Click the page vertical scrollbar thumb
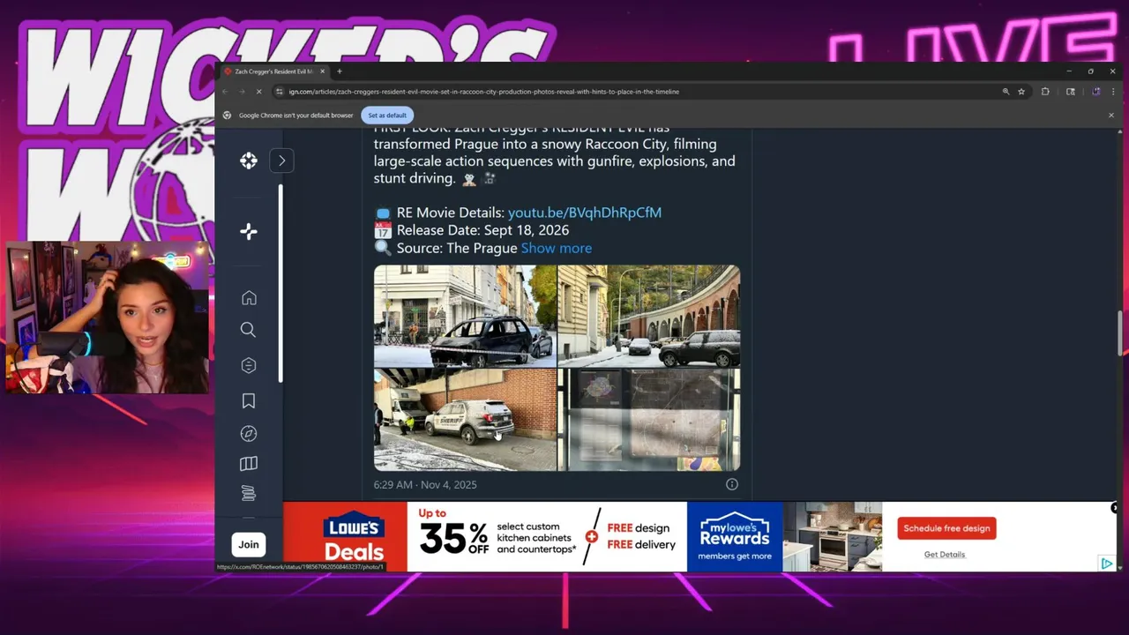Viewport: 1129px width, 635px height. tap(1119, 333)
